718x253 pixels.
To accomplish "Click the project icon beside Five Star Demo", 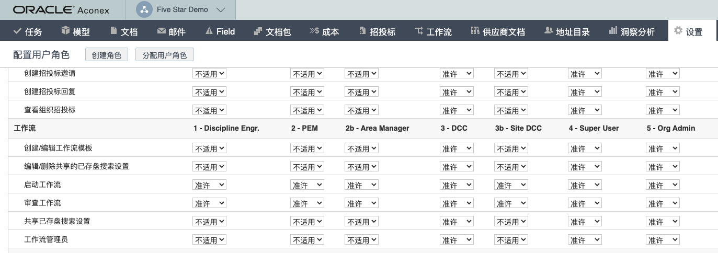I will [x=143, y=10].
